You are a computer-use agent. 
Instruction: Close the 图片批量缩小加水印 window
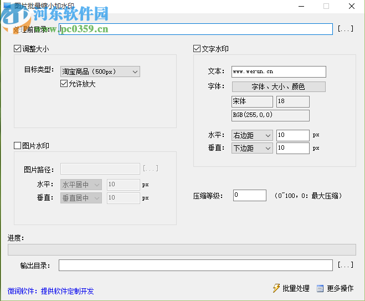coord(352,6)
